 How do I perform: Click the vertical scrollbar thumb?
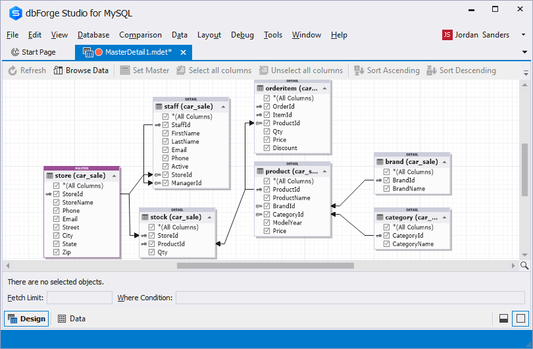coord(525,170)
